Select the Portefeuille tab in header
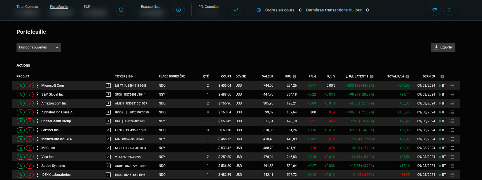Viewport: 482px width, 180px height. tap(59, 7)
